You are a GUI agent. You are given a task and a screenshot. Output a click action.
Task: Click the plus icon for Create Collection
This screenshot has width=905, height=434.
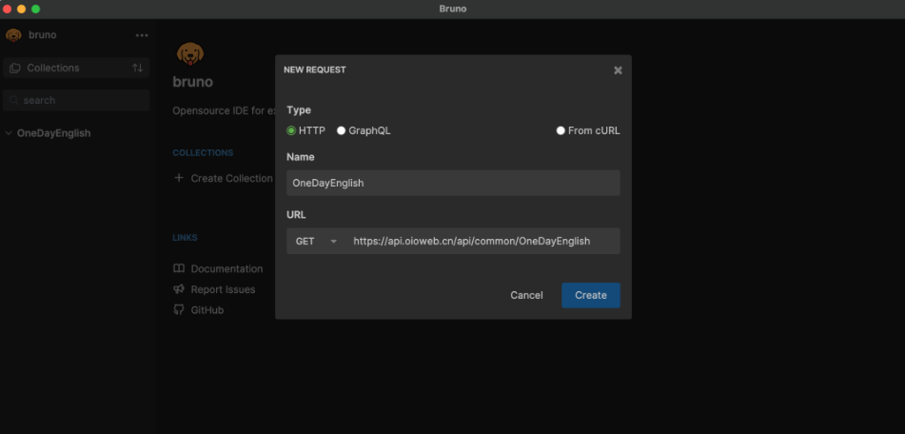click(x=179, y=178)
